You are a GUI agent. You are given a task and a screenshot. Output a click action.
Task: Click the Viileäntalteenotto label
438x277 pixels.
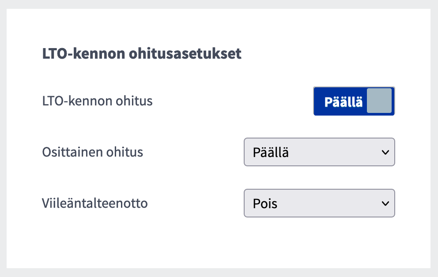coord(95,203)
